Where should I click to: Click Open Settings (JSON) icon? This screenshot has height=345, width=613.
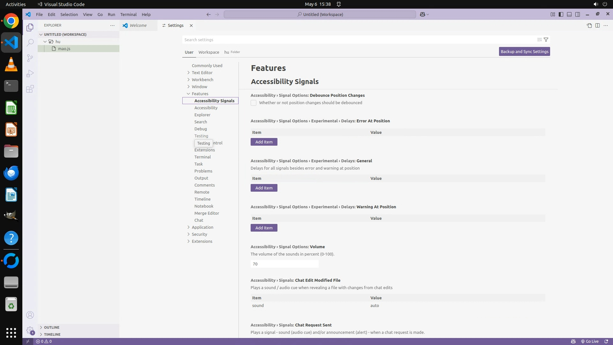click(x=589, y=26)
